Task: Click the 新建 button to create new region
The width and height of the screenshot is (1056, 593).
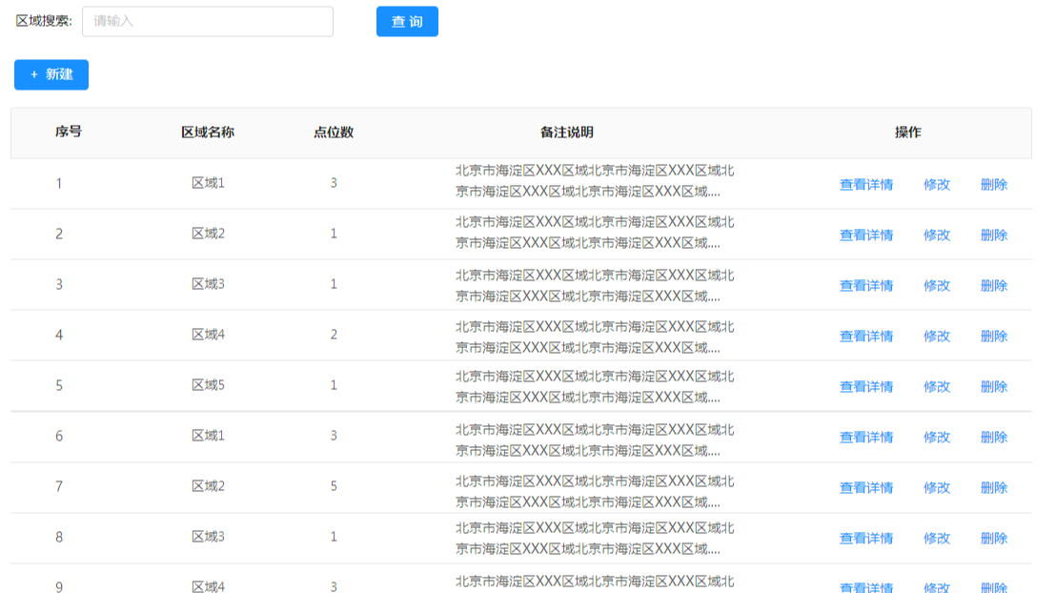Action: coord(51,74)
